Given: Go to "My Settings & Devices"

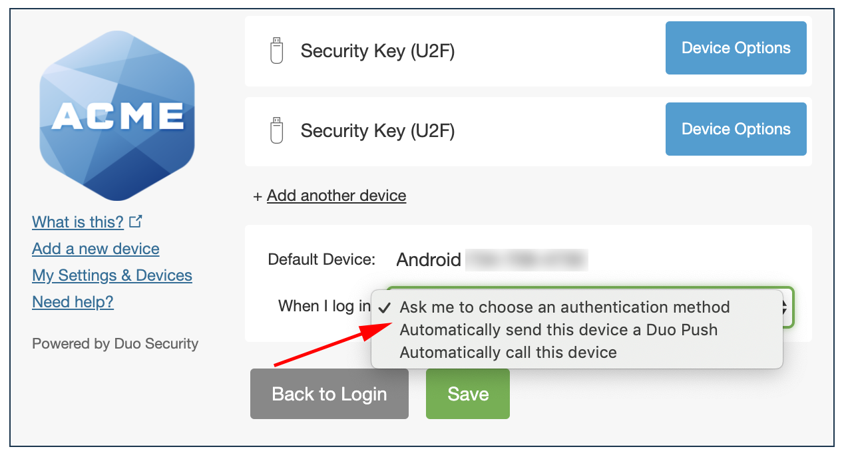Looking at the screenshot, I should point(112,275).
